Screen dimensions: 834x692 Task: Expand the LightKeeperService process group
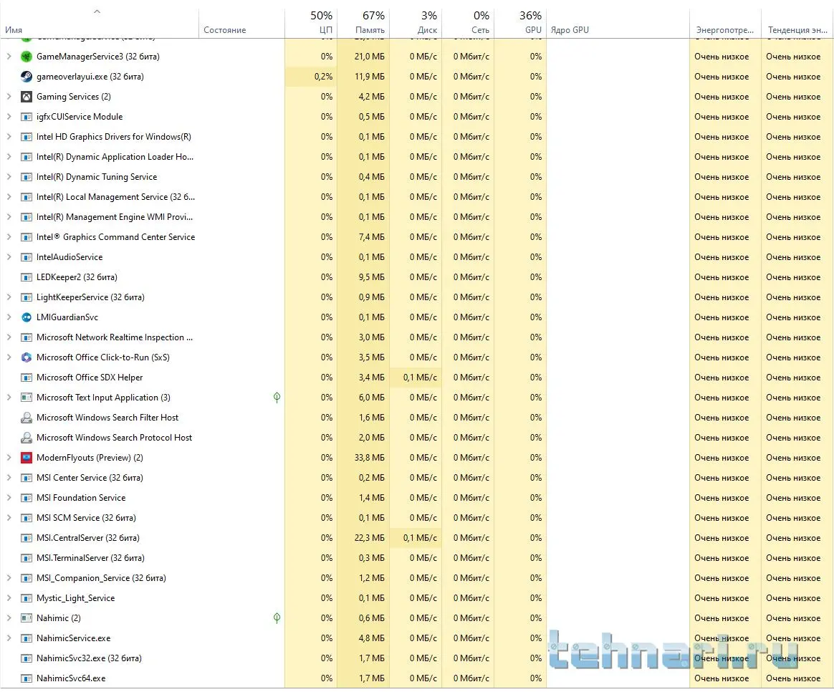click(x=9, y=297)
